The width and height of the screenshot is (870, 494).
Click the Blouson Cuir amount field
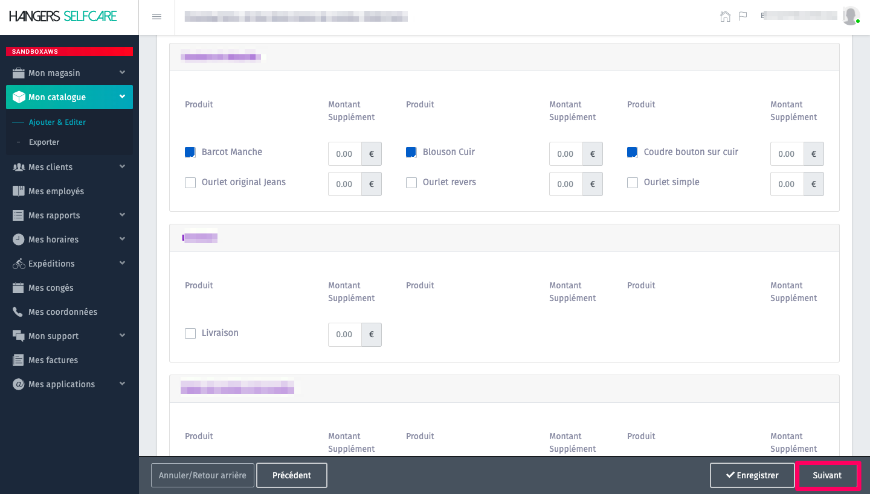565,154
